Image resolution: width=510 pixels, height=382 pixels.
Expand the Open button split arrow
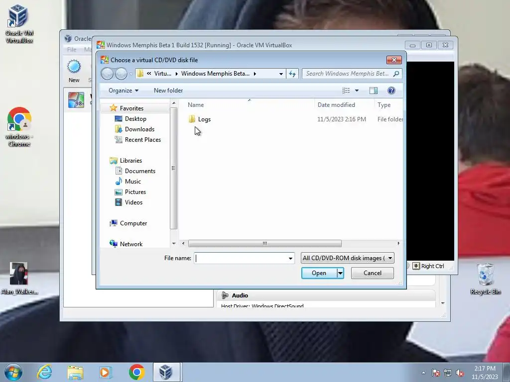click(x=340, y=273)
